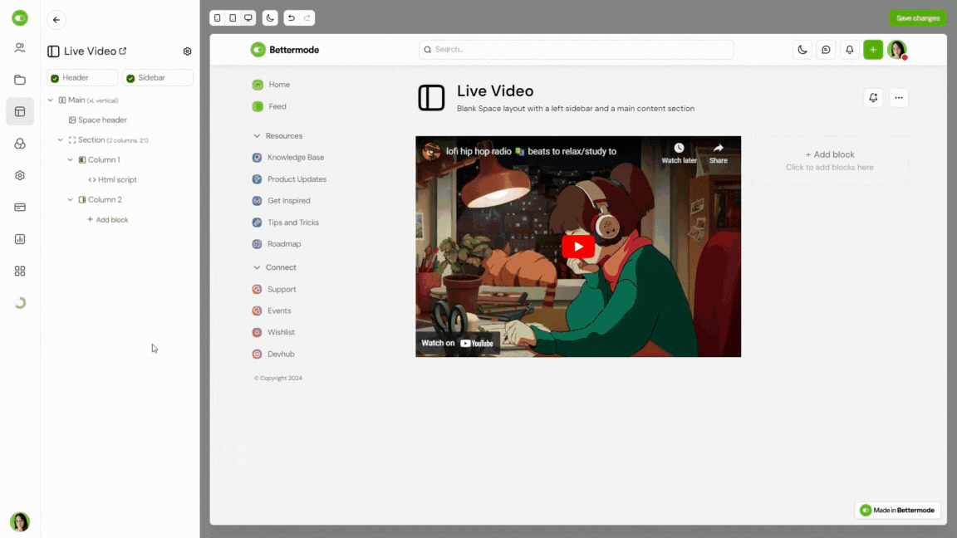957x538 pixels.
Task: Open Devhub space
Action: tap(273, 354)
